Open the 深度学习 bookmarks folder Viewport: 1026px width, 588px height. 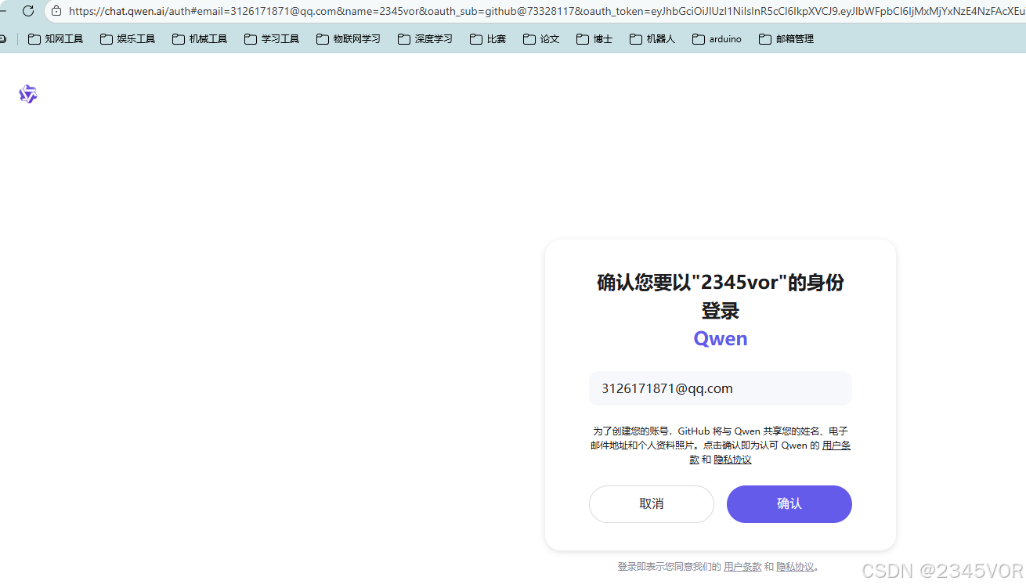tap(433, 38)
